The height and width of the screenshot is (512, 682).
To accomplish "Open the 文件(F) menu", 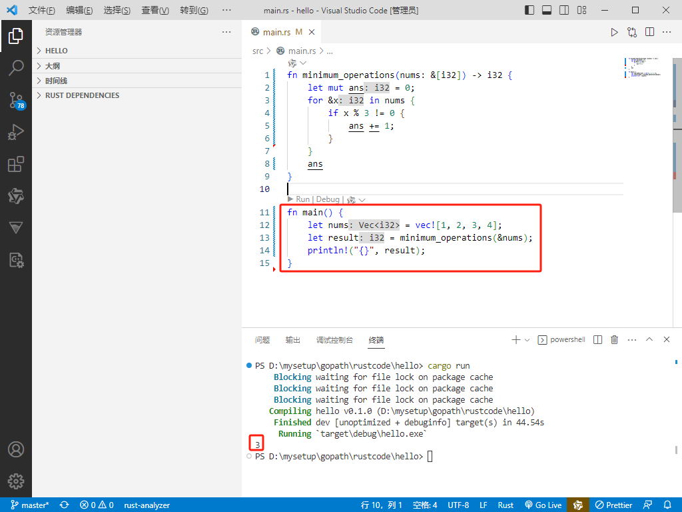I will point(42,10).
